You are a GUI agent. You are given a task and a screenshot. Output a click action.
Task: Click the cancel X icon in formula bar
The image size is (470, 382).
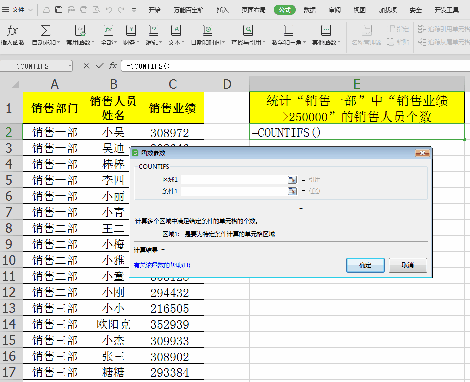[x=86, y=66]
